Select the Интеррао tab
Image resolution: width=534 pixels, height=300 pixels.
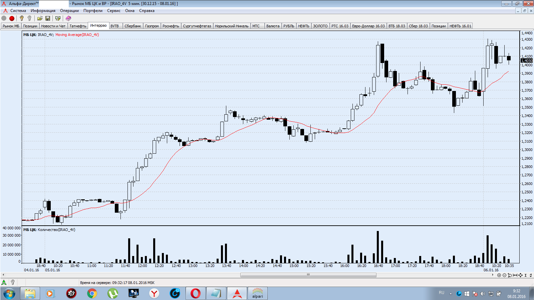pyautogui.click(x=98, y=25)
